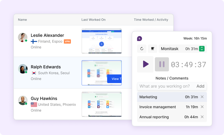Screen dimensions: 224x135
Task: Pause the timer with the pause button
Action: [162, 64]
